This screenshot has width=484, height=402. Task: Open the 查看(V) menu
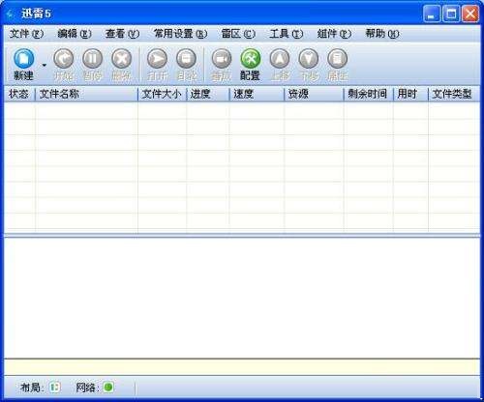(122, 34)
